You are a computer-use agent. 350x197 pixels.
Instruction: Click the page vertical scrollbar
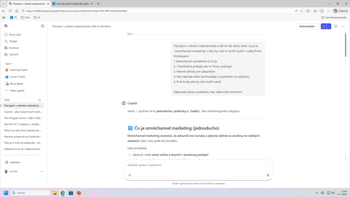click(x=346, y=88)
